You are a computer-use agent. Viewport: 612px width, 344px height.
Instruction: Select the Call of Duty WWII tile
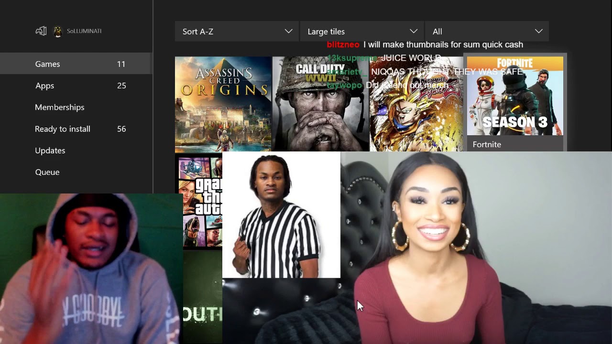320,104
